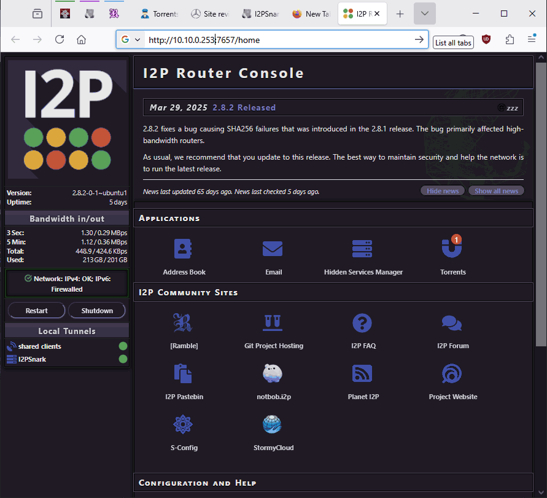Open the [Ramble] community site icon
547x498 pixels.
183,322
